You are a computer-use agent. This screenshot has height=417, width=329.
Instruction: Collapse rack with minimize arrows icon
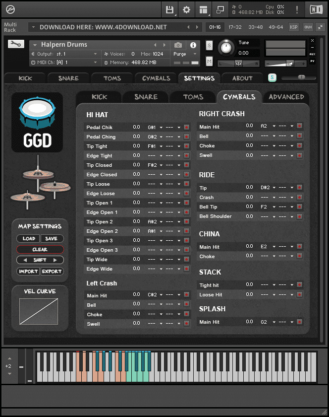[x=321, y=27]
